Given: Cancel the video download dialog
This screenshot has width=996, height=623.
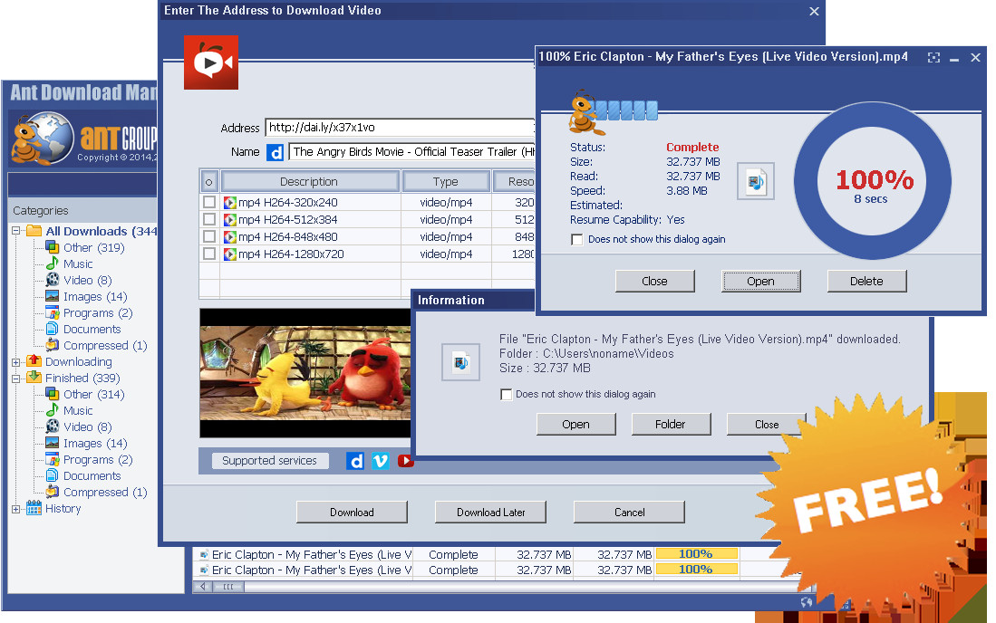Looking at the screenshot, I should (629, 512).
